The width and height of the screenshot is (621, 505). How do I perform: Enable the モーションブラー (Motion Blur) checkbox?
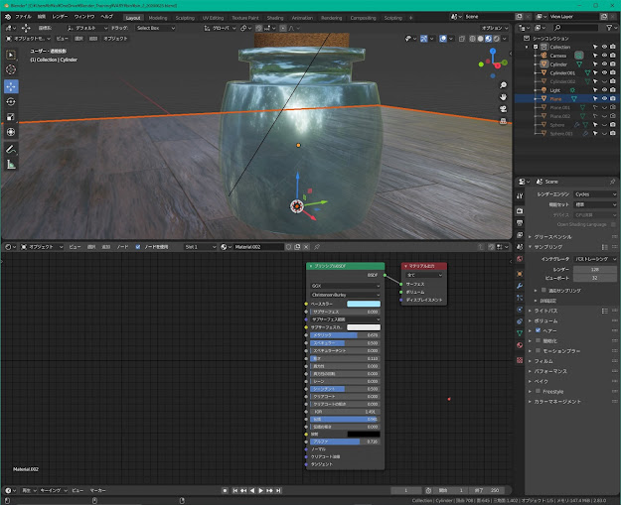(x=538, y=350)
